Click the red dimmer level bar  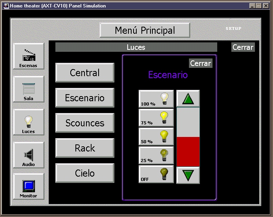tap(188, 151)
